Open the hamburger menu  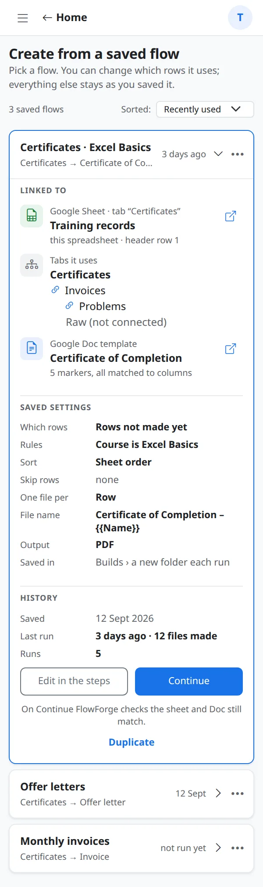(x=23, y=18)
